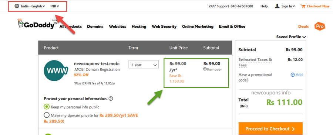Click the WWW domain product icon
This screenshot has width=333, height=135.
(56, 70)
